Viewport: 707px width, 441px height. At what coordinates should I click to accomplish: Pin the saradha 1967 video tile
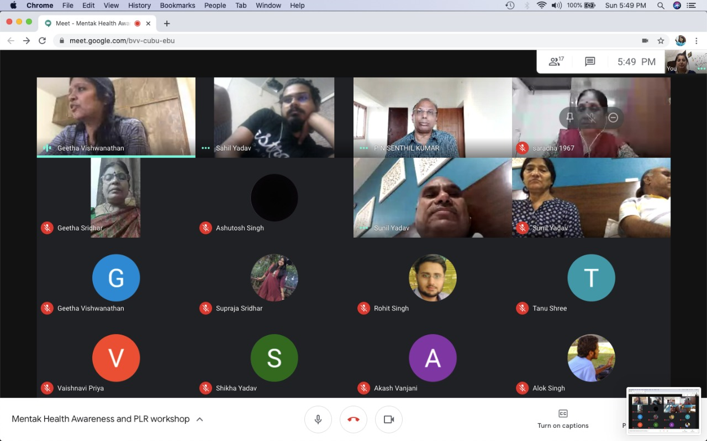click(x=569, y=117)
